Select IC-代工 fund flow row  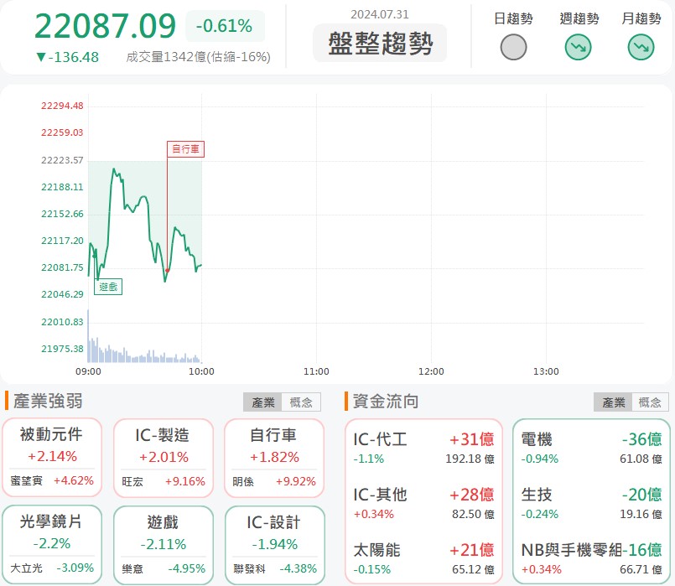(423, 448)
